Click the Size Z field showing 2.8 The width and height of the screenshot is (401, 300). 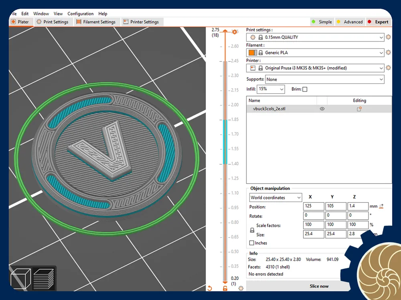358,234
